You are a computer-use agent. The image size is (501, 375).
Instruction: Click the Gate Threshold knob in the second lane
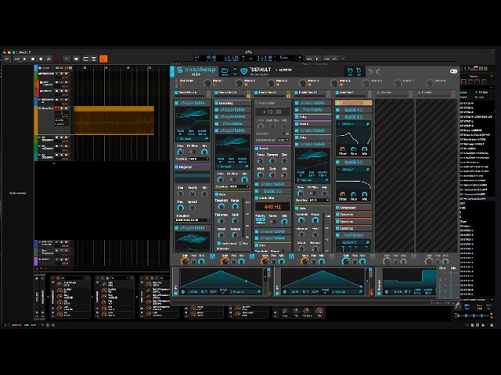tap(221, 206)
